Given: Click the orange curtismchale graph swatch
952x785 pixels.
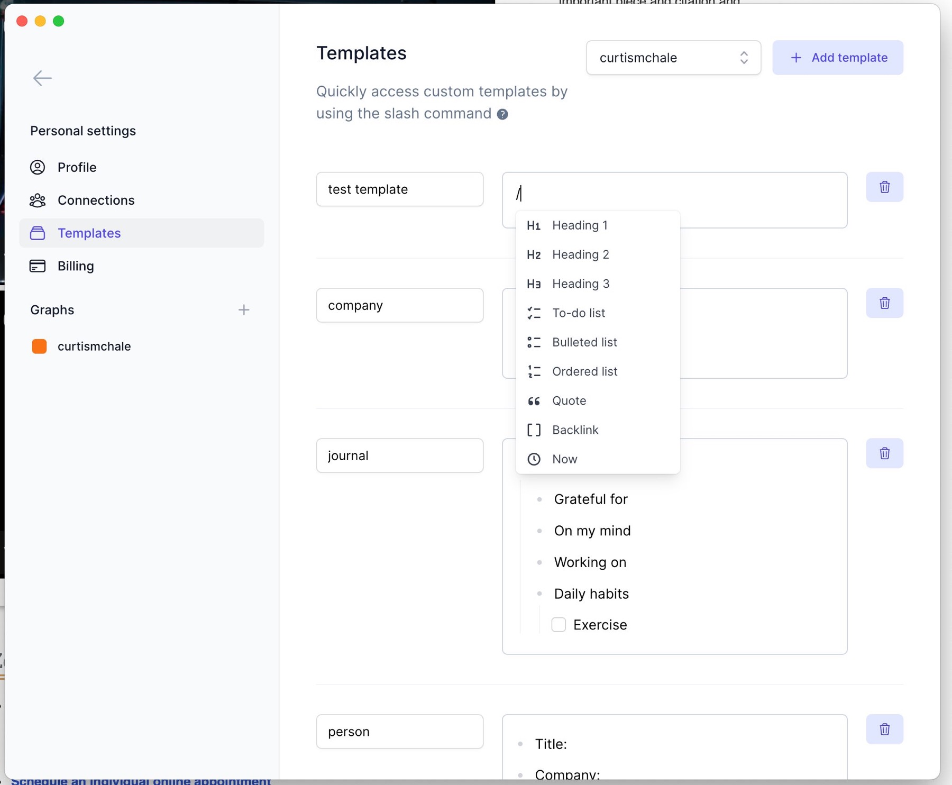Looking at the screenshot, I should coord(39,346).
